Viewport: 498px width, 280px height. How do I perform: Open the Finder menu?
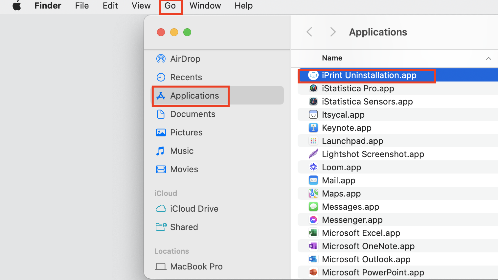pos(48,6)
